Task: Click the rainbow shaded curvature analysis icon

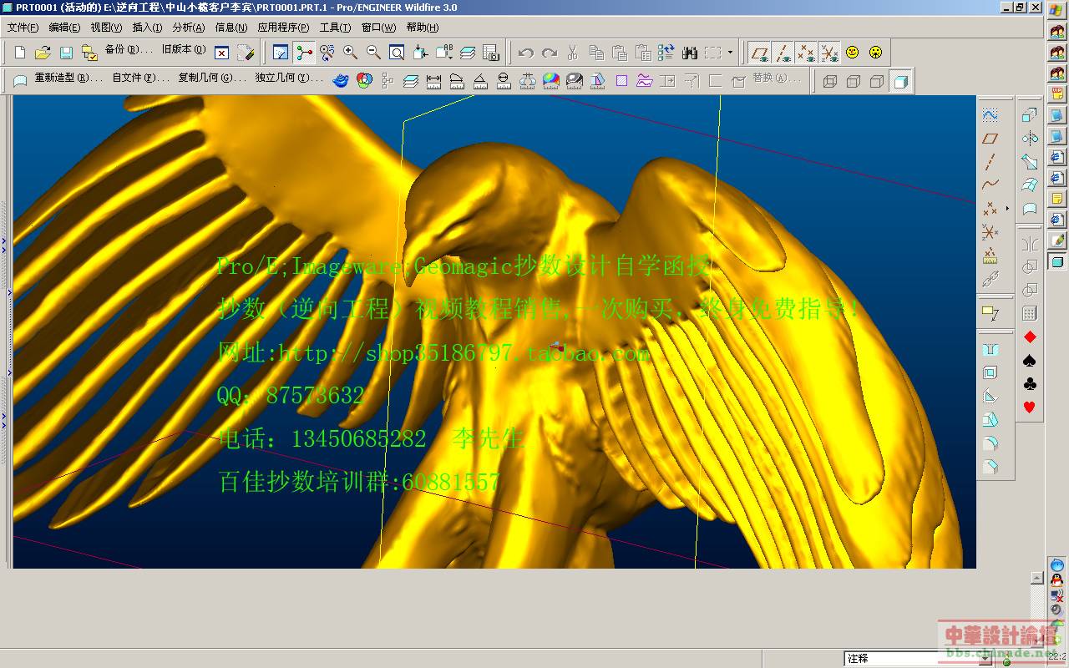Action: [x=551, y=81]
